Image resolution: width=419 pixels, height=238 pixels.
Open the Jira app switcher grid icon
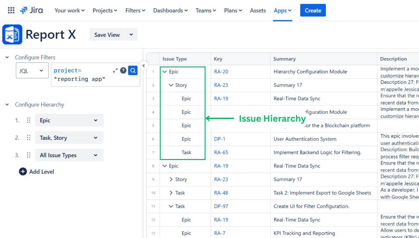11,10
